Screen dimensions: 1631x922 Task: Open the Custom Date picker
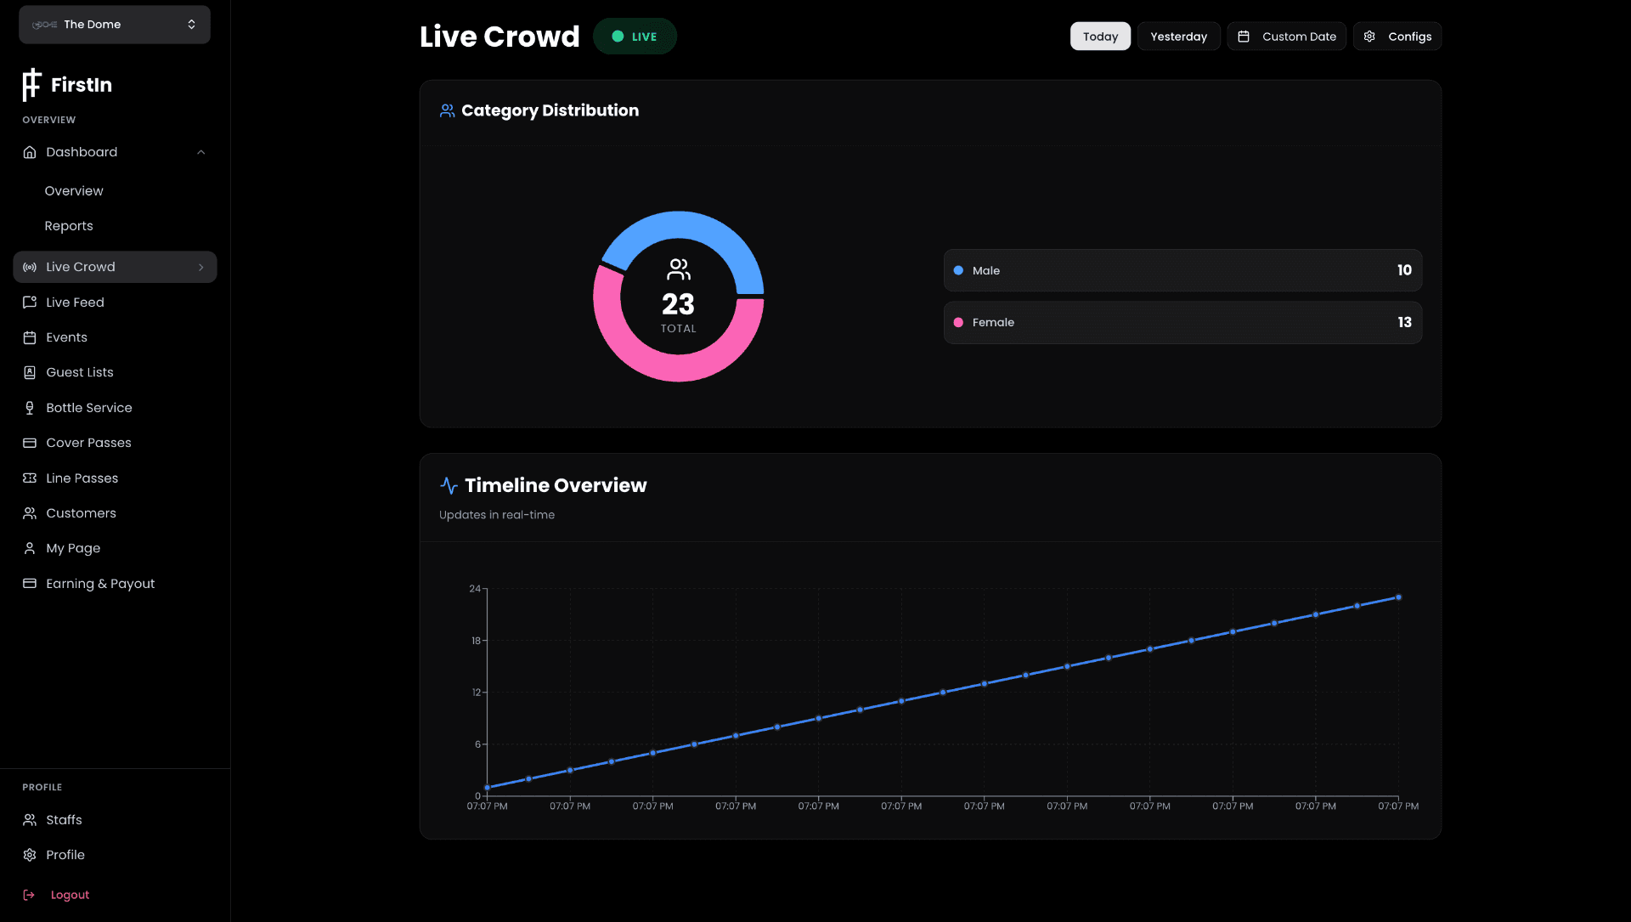1286,37
